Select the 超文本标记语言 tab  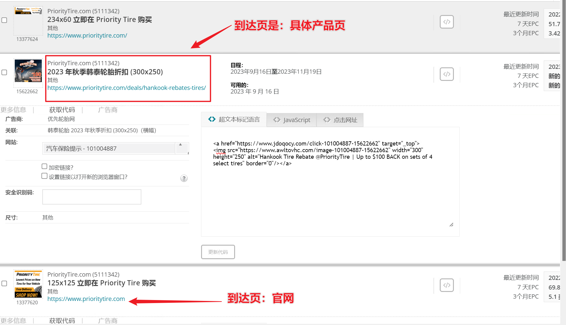point(234,120)
